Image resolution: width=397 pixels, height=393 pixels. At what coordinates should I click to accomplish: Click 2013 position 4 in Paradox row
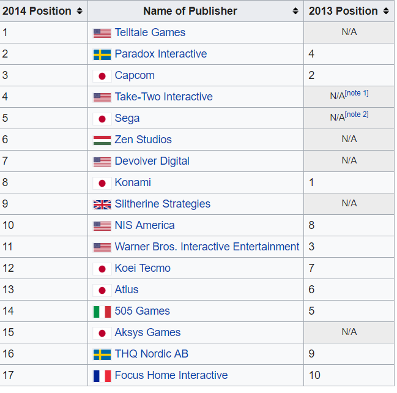tap(349, 54)
